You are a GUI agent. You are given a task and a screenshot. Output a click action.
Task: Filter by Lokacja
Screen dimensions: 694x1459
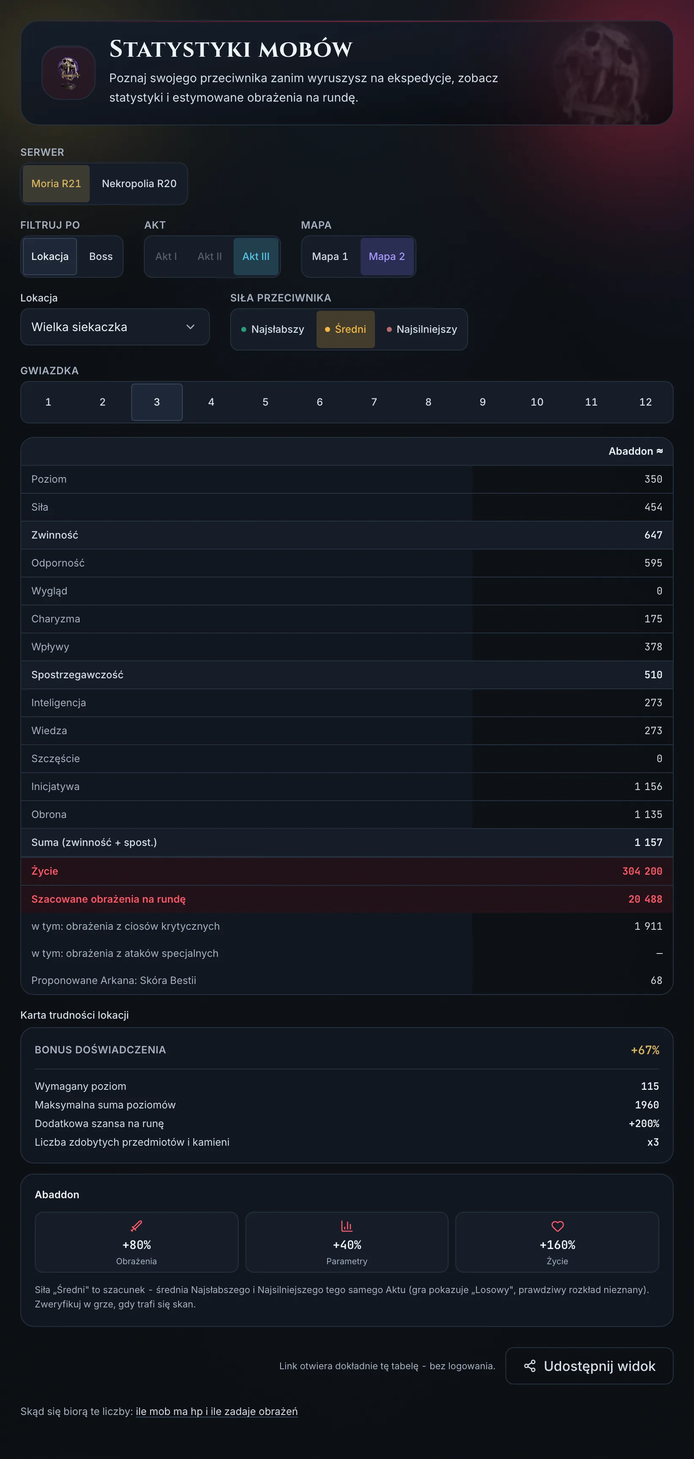[x=50, y=257]
